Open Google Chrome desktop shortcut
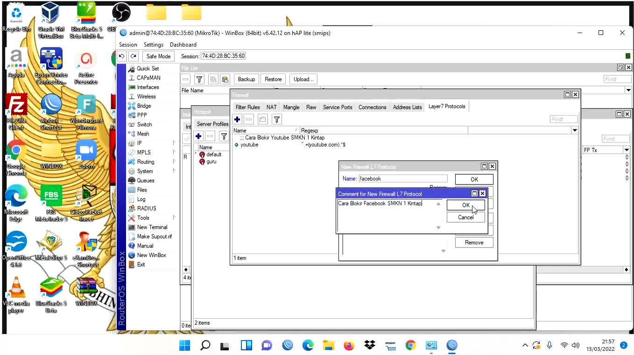 pyautogui.click(x=16, y=157)
